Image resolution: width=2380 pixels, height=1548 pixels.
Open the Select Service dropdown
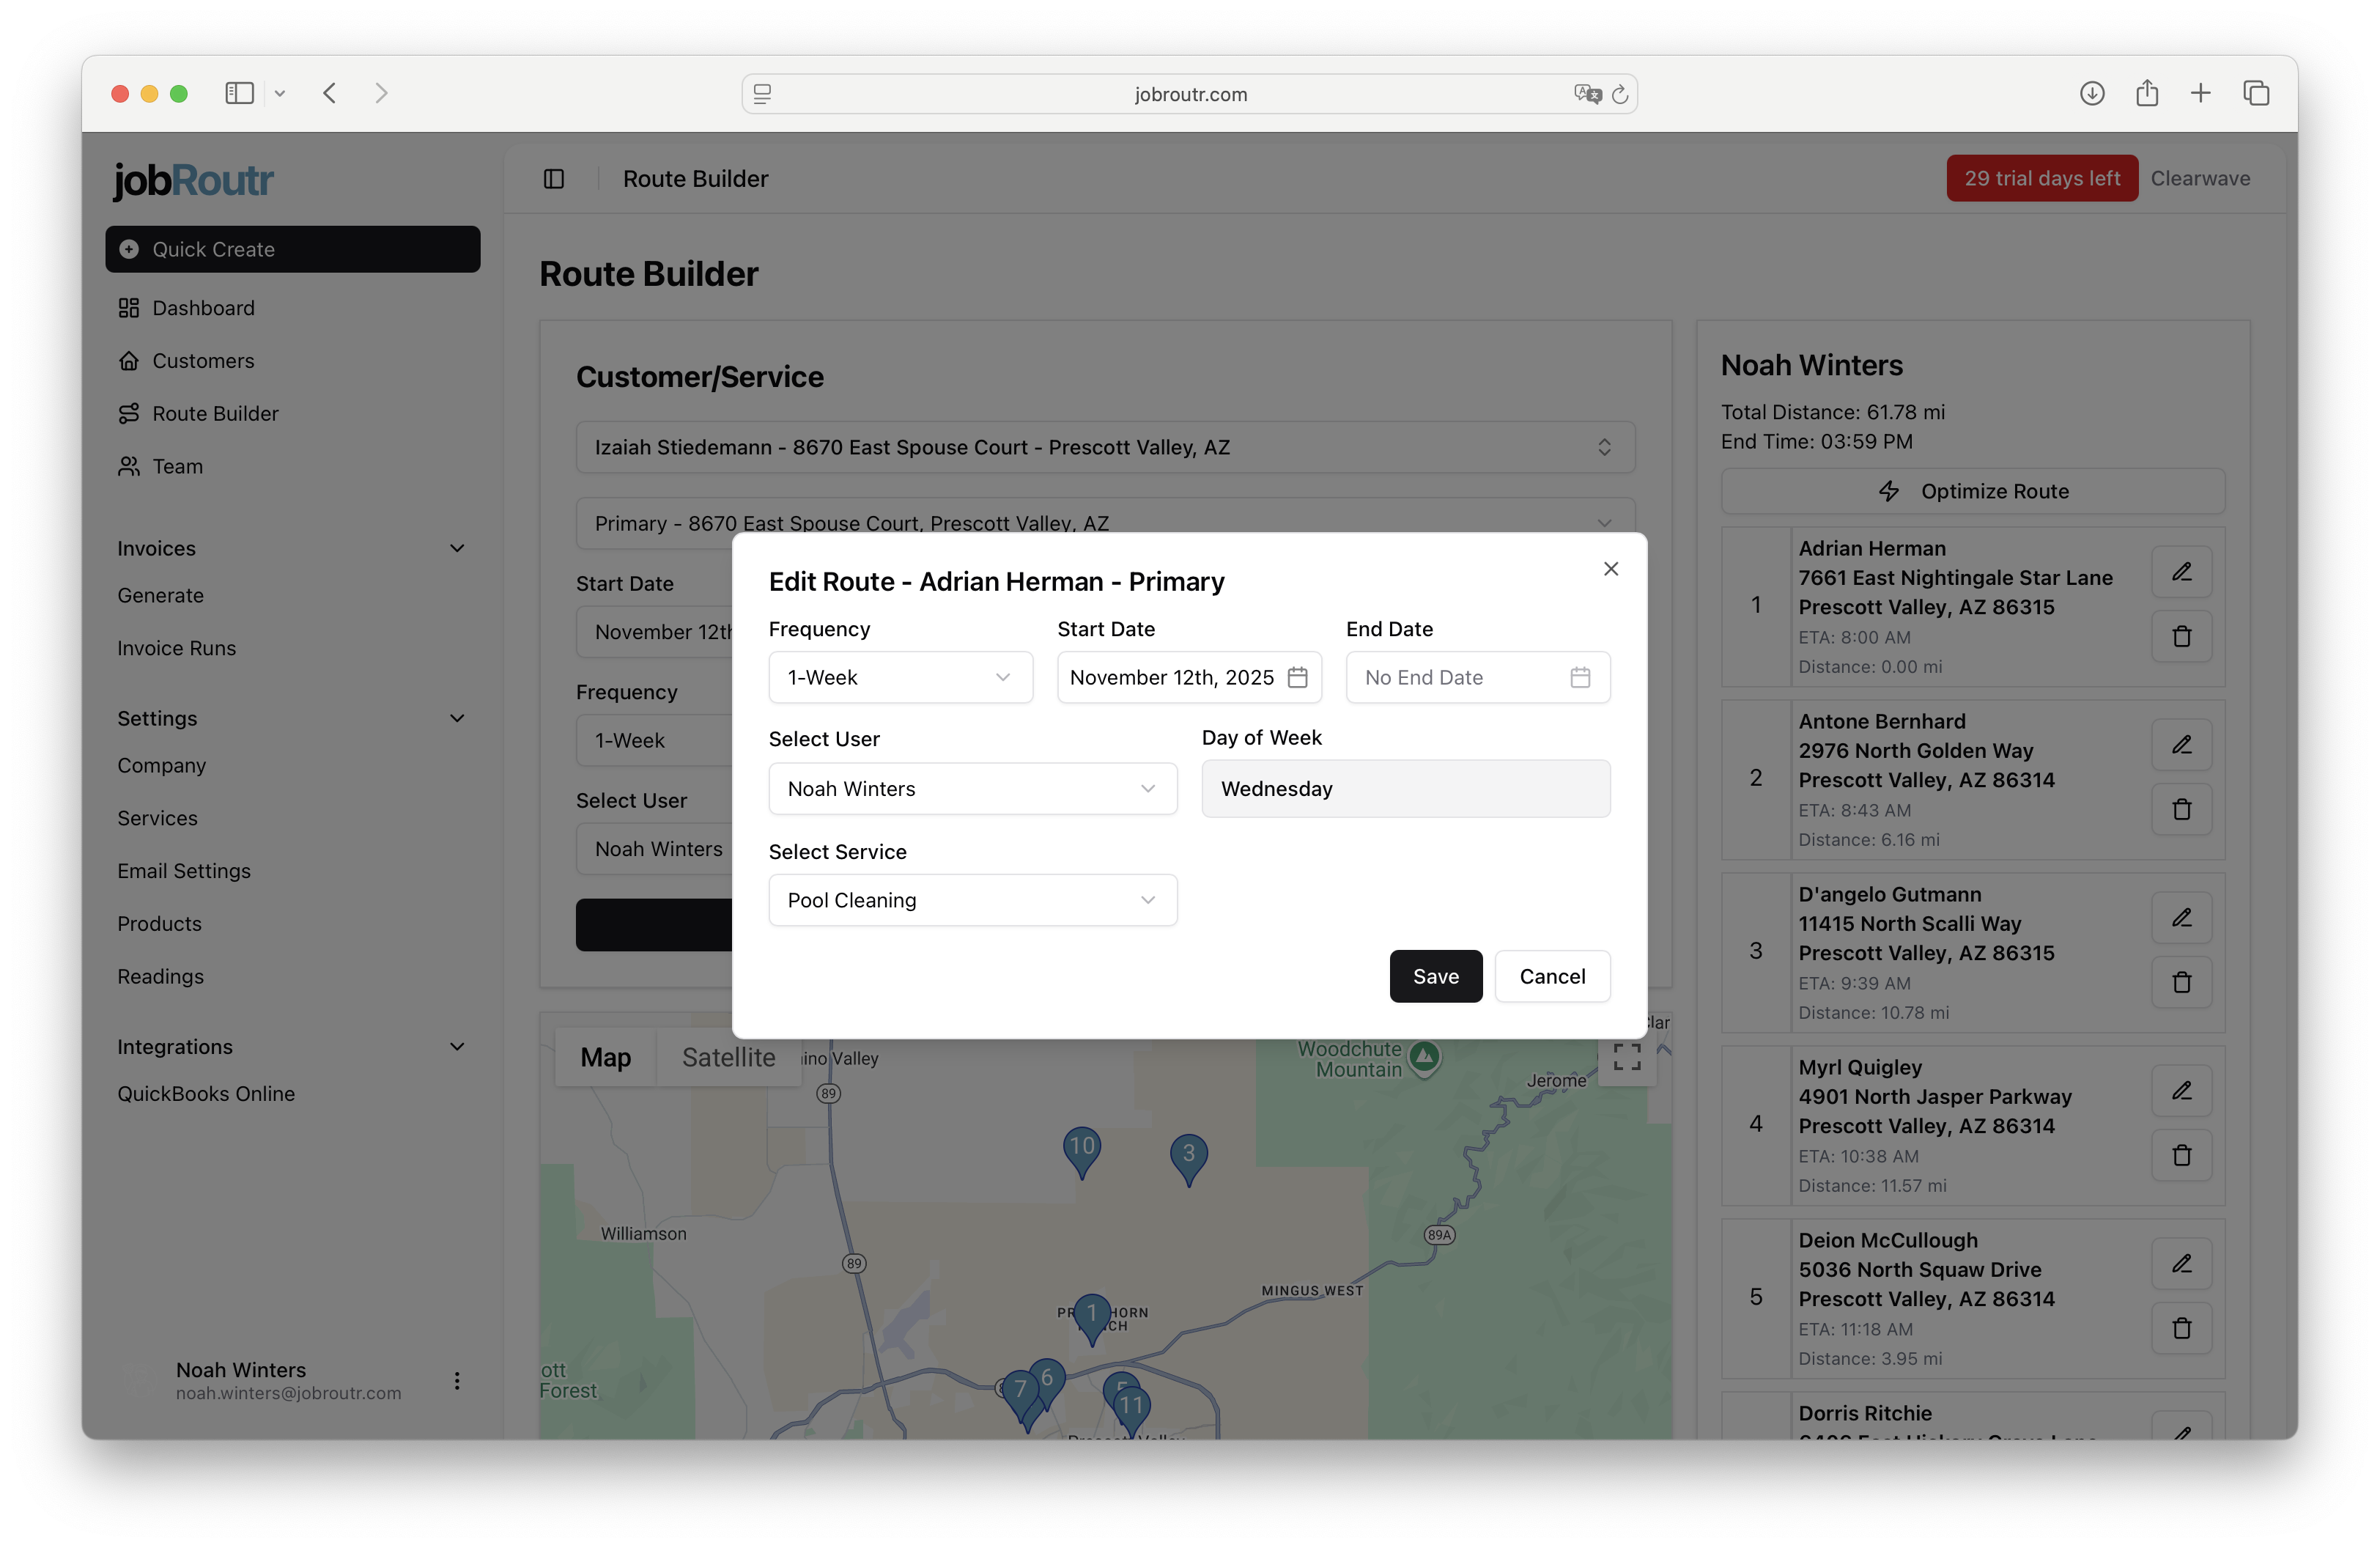pos(972,900)
